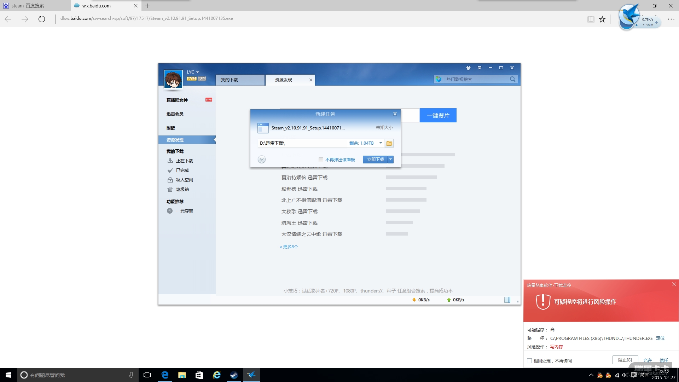Select 迅雷会员 in left sidebar
The height and width of the screenshot is (382, 679).
tap(175, 114)
